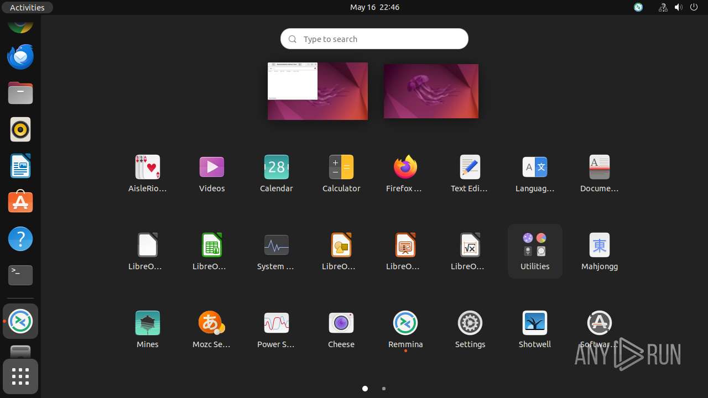The image size is (708, 398).
Task: Open LibreOffice Writer from the dock
Action: pos(20,166)
